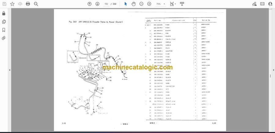Click the star bookmark-file icon
The width and height of the screenshot is (275, 133).
coord(12,4)
